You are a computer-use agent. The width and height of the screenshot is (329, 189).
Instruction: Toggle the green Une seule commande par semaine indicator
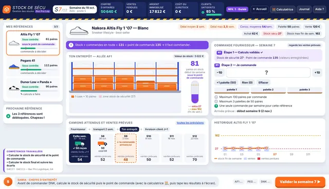point(216,106)
